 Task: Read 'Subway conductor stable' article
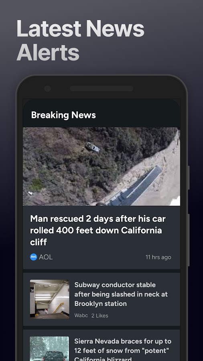pyautogui.click(x=121, y=294)
